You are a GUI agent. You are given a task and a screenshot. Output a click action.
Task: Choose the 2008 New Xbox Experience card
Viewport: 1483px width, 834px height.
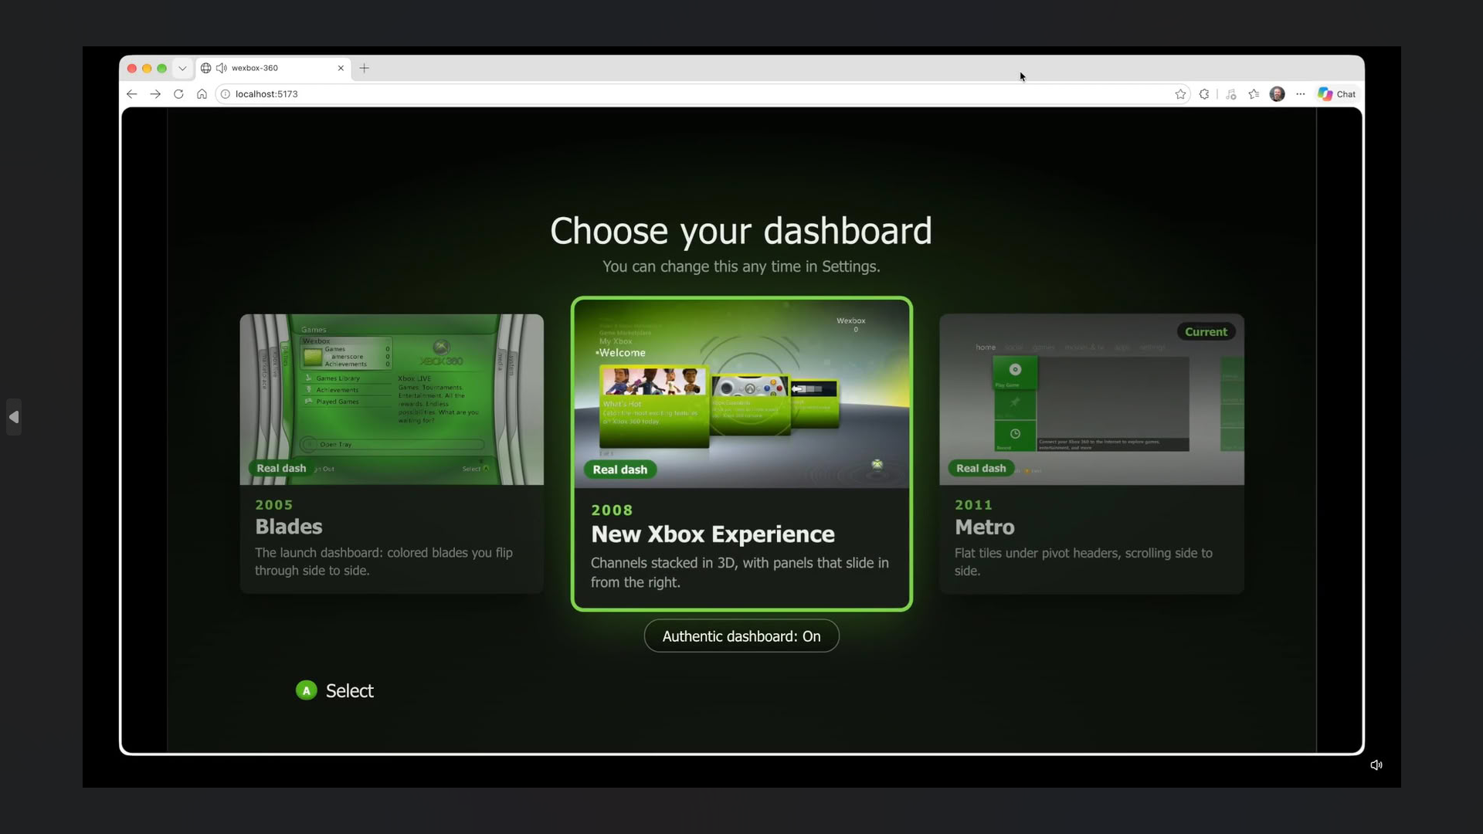coord(741,454)
